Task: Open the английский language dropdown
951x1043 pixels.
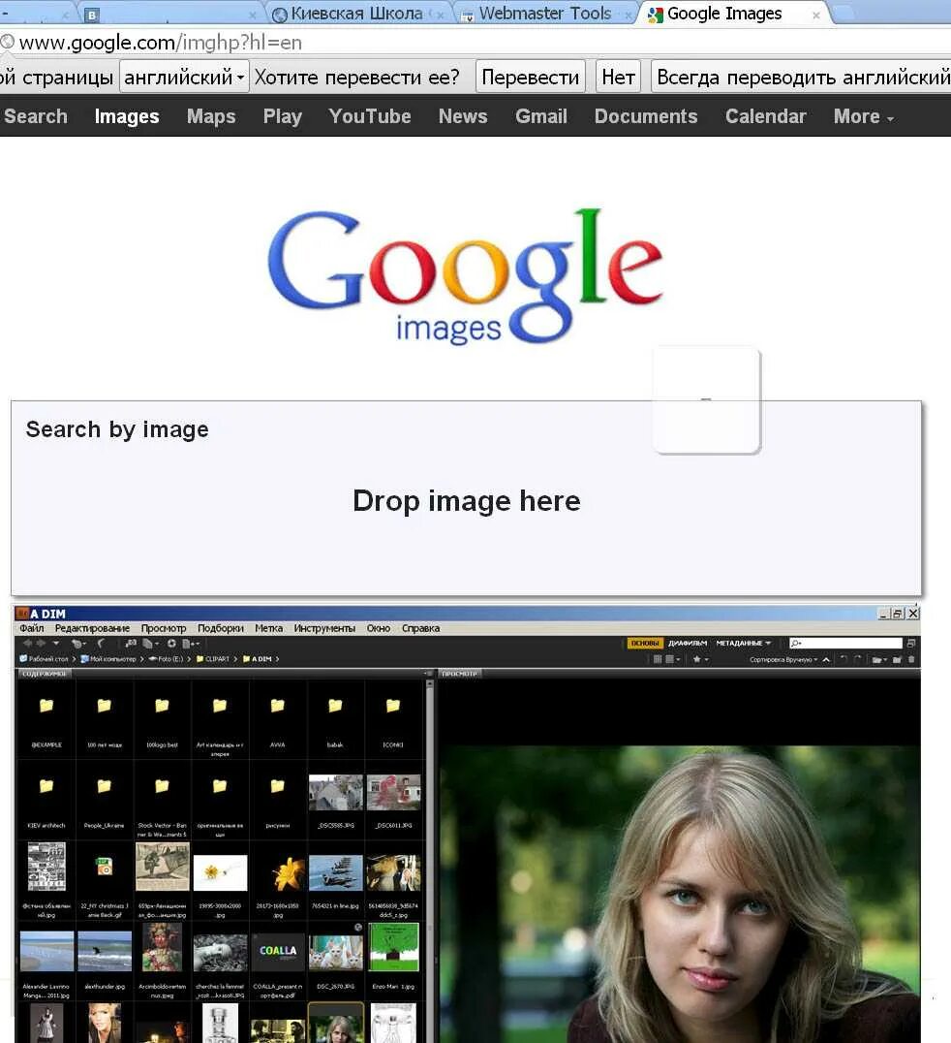Action: pos(185,78)
